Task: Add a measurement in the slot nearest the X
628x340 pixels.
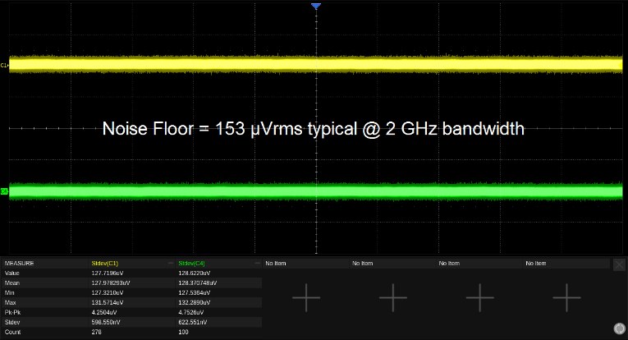Action: click(x=566, y=297)
